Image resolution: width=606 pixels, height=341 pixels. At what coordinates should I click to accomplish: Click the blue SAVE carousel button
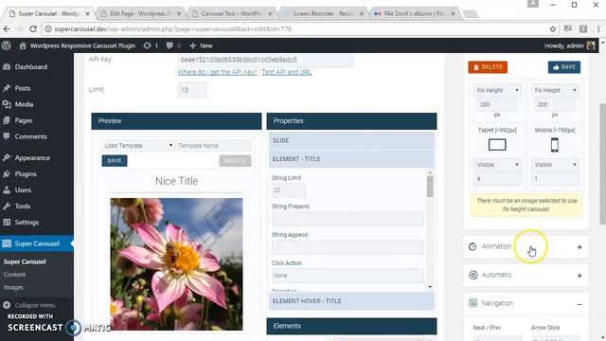click(564, 67)
